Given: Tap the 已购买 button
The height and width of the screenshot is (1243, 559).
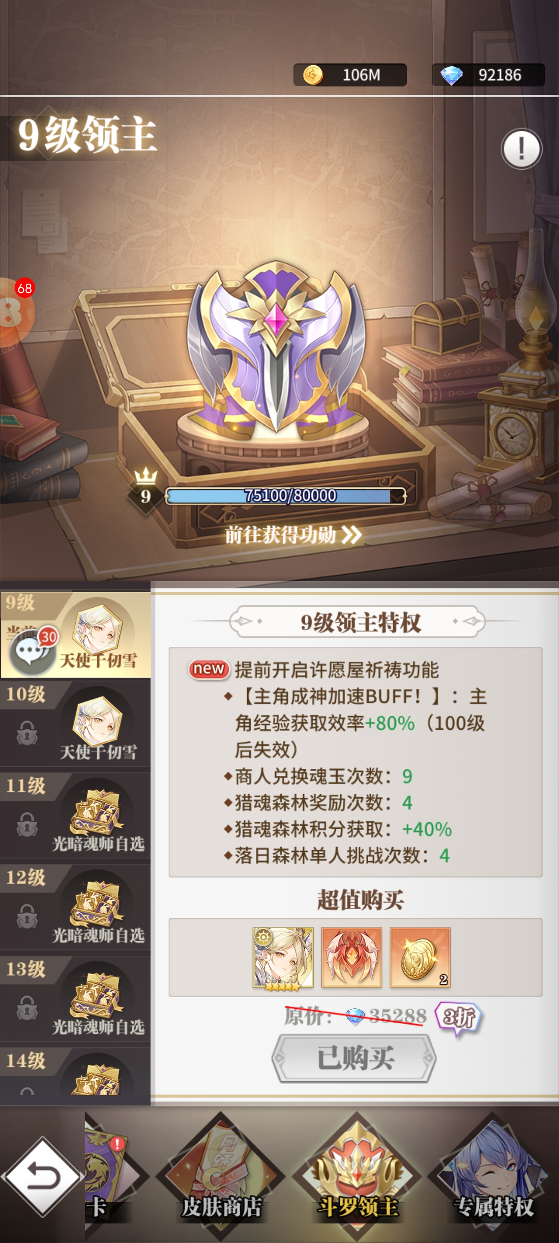Looking at the screenshot, I should tap(354, 1058).
